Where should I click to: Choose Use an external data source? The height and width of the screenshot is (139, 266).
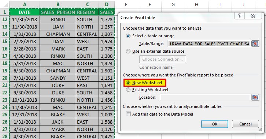click(128, 51)
